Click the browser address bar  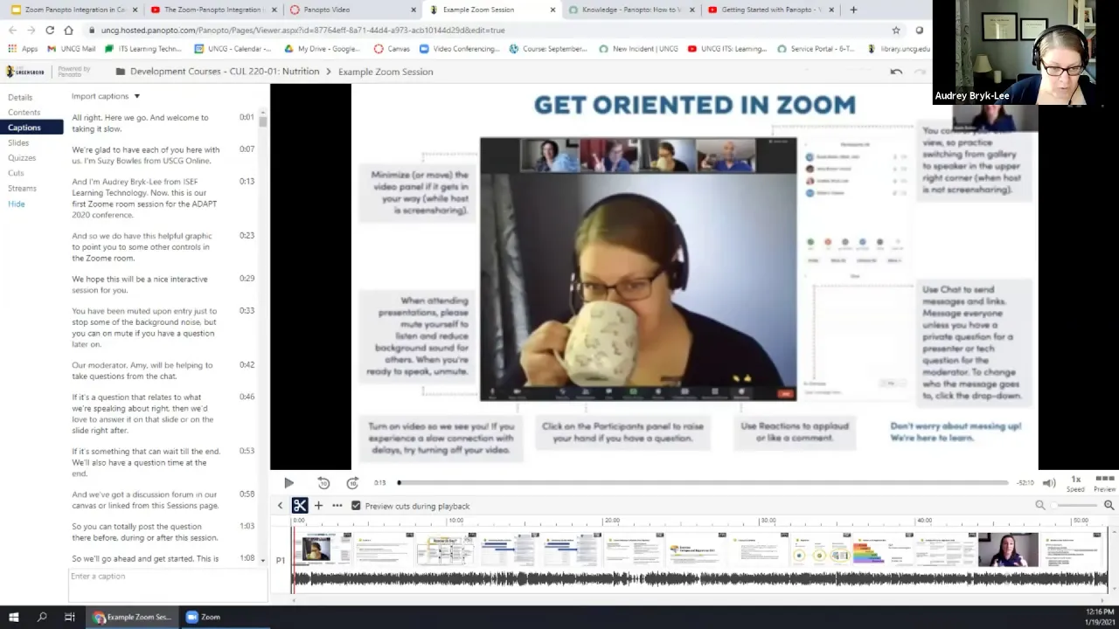[490, 30]
